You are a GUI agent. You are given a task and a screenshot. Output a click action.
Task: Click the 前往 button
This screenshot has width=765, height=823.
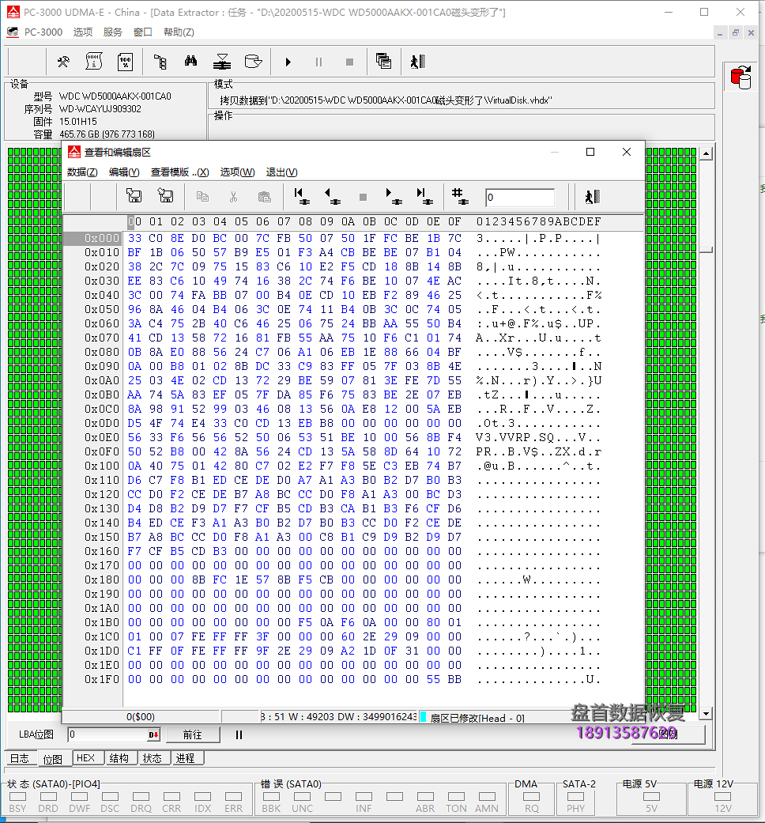tap(193, 734)
